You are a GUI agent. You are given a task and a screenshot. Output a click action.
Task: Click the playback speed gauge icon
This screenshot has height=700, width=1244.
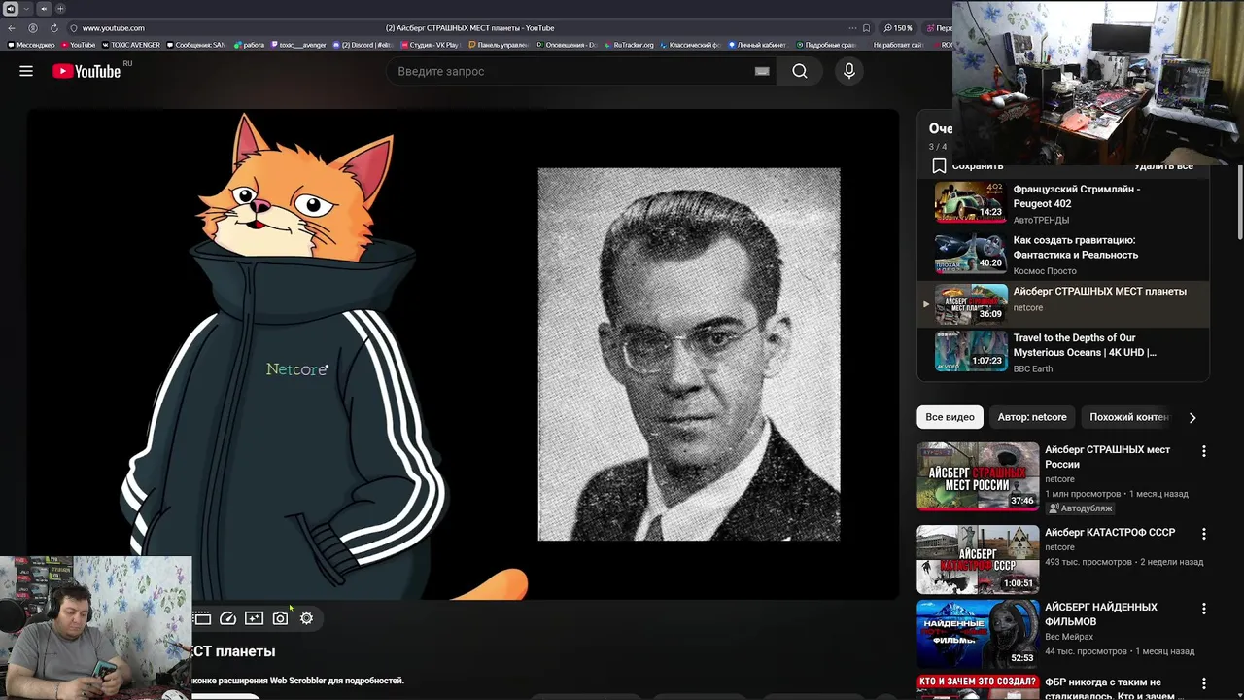(x=228, y=618)
